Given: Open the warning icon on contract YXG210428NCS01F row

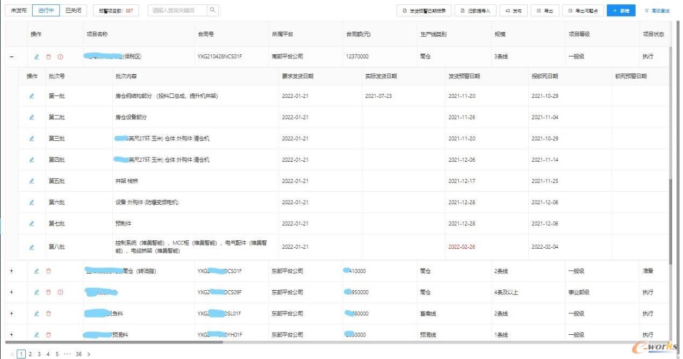Looking at the screenshot, I should 60,56.
